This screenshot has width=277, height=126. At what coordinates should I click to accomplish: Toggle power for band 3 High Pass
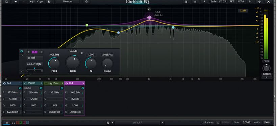pyautogui.click(x=62, y=88)
